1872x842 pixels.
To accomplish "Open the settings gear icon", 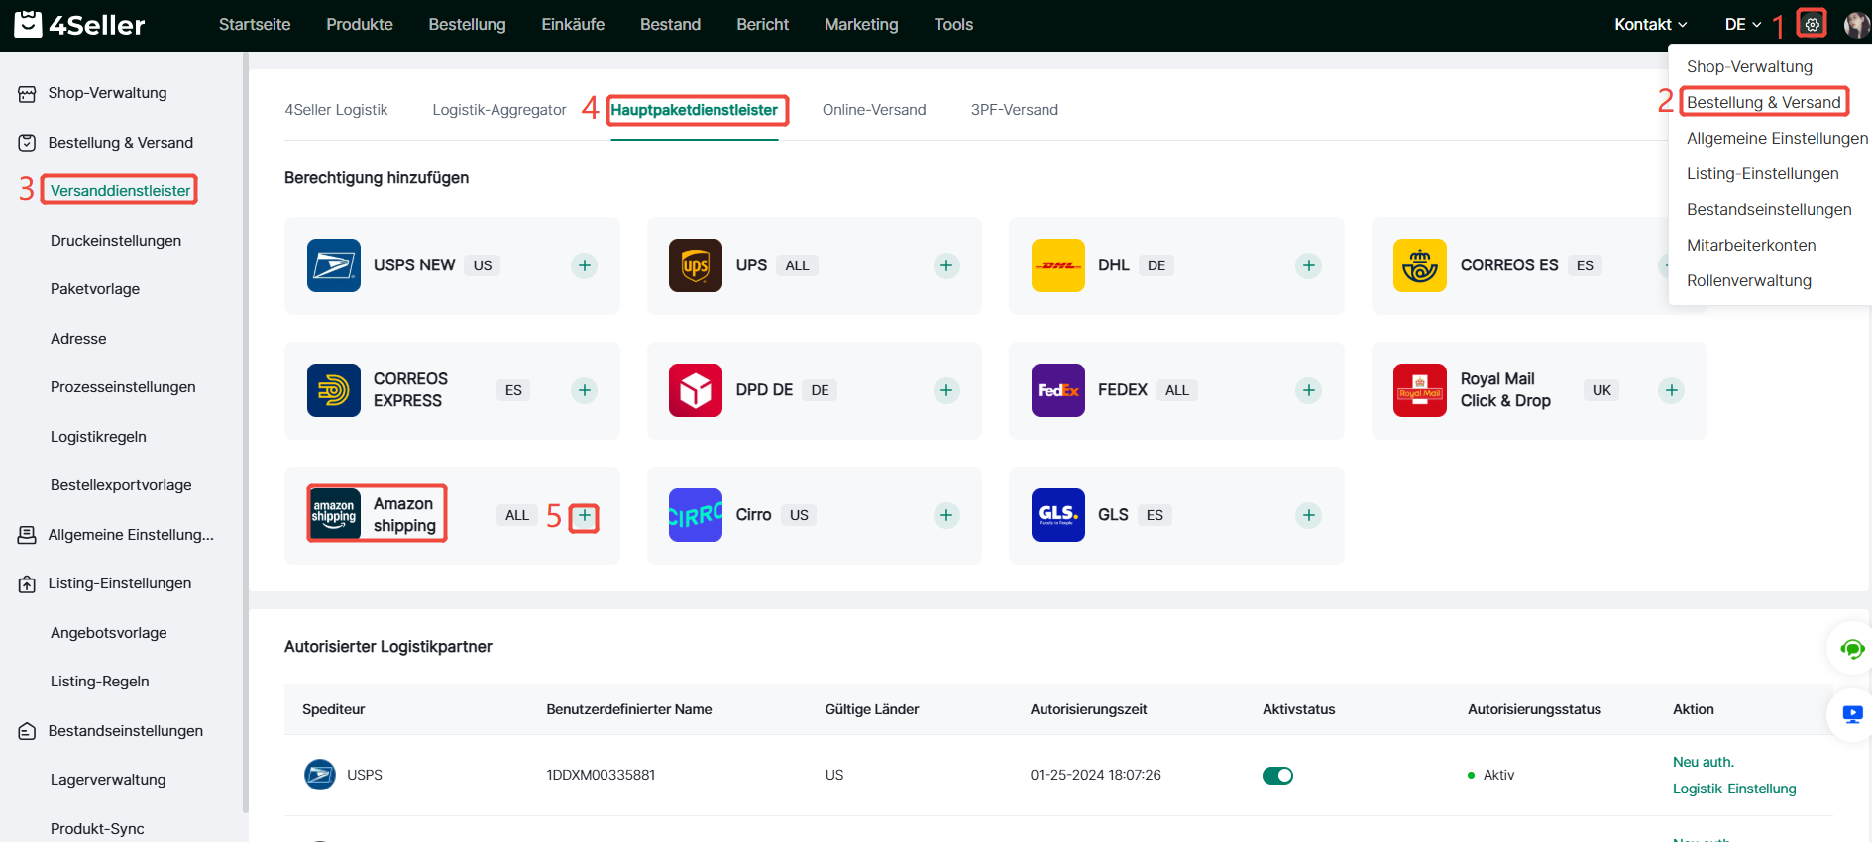I will tap(1812, 24).
